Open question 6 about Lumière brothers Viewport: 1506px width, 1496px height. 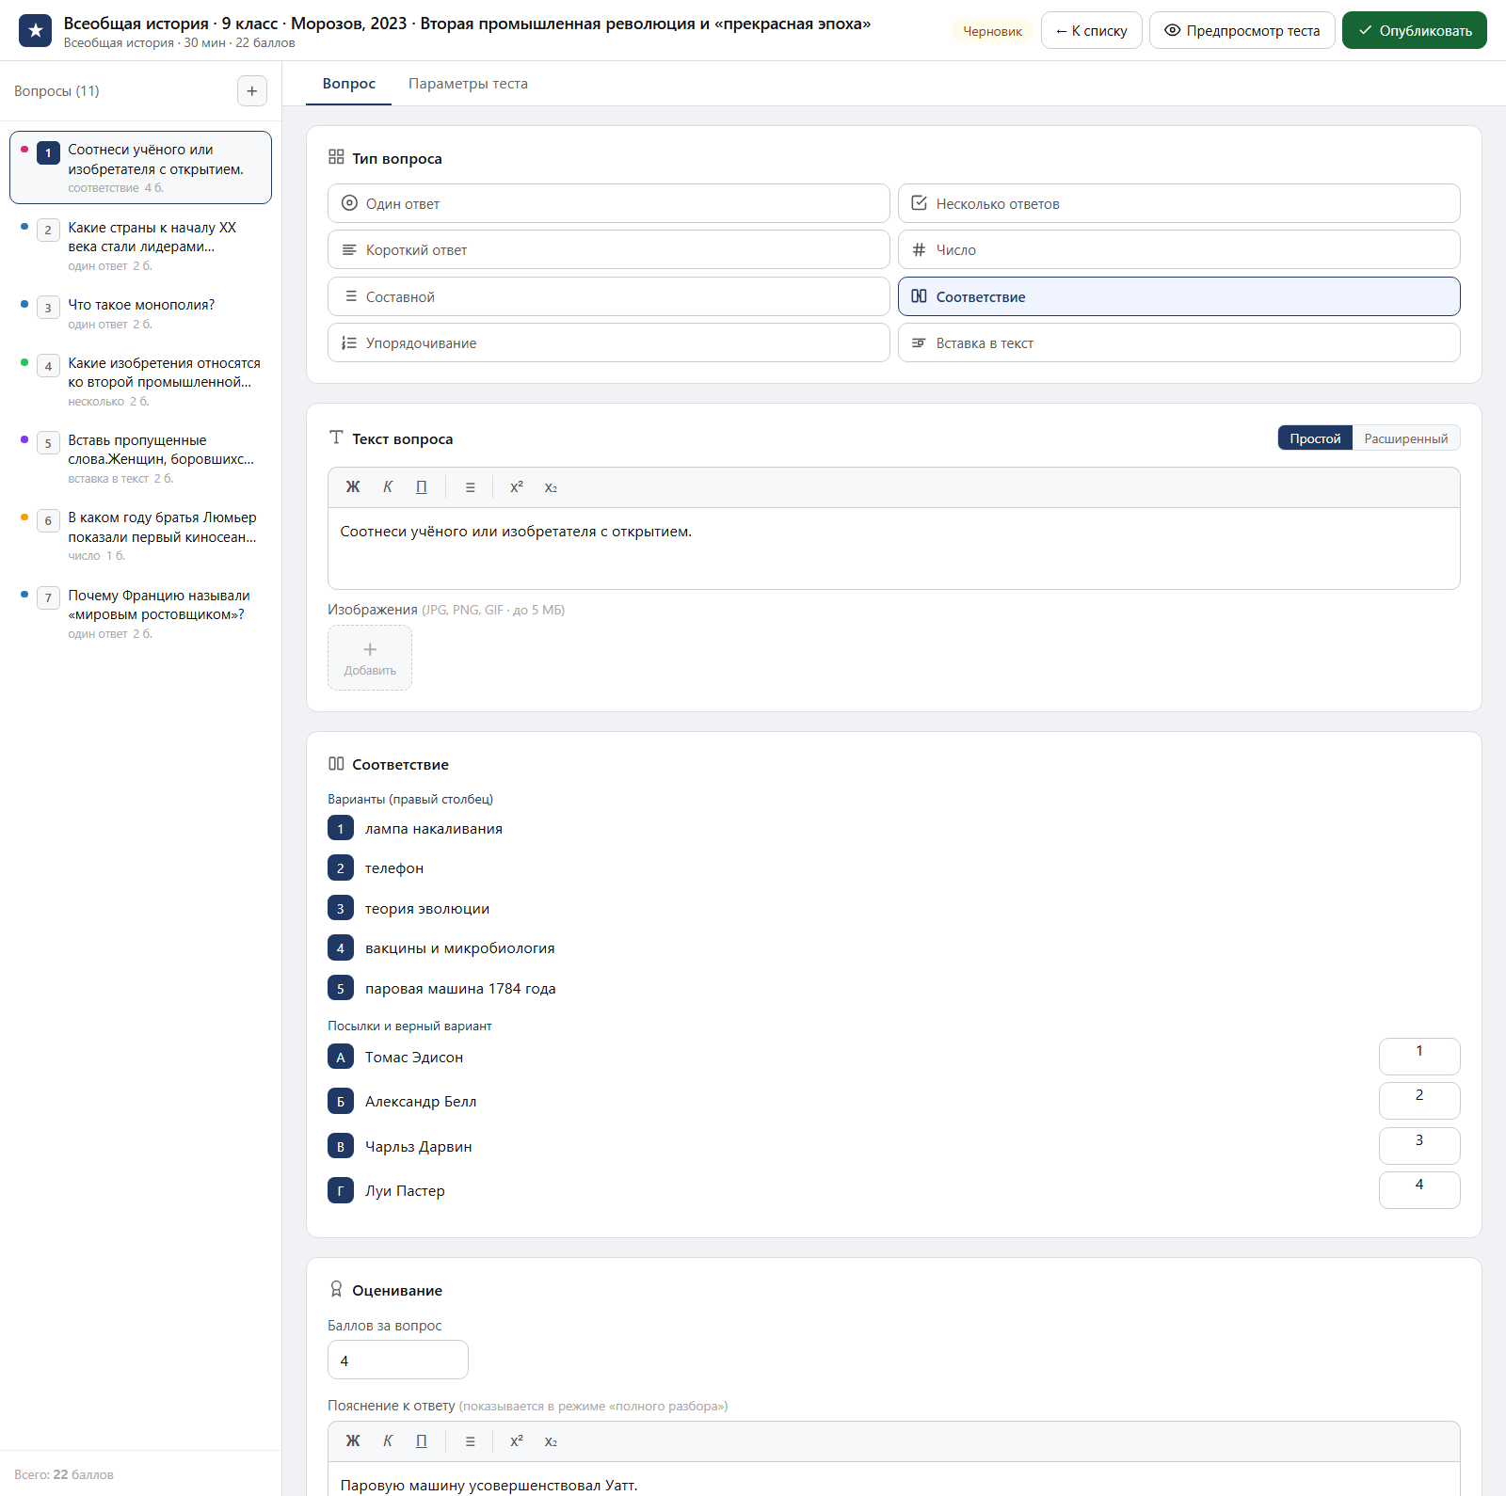141,535
